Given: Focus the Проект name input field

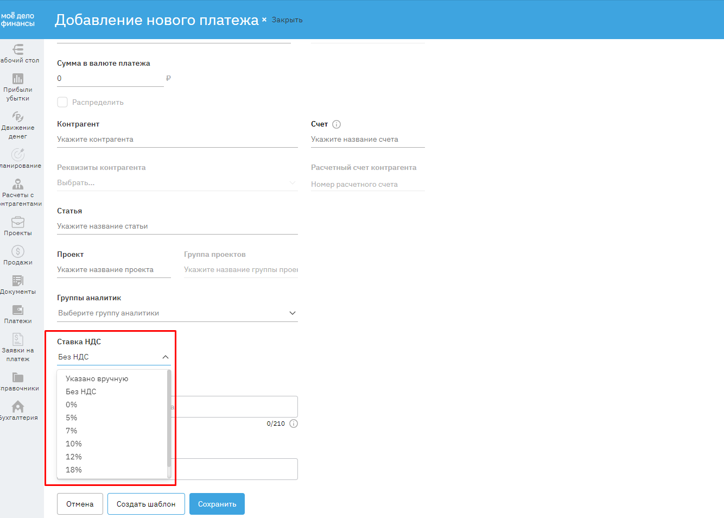Looking at the screenshot, I should pos(114,270).
